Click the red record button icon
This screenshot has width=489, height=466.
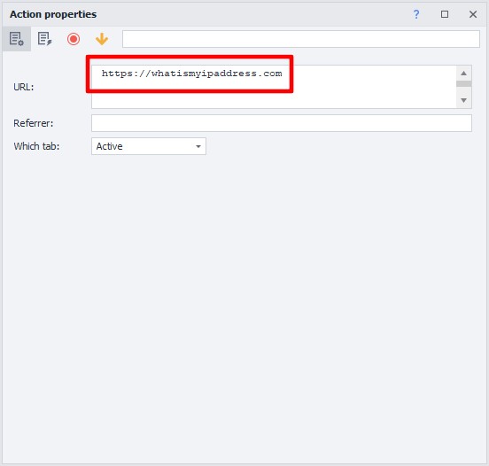74,39
